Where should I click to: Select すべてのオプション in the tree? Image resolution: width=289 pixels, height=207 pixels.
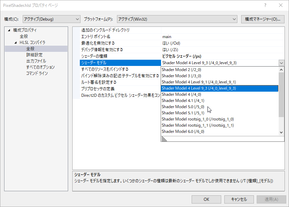[x=40, y=67]
